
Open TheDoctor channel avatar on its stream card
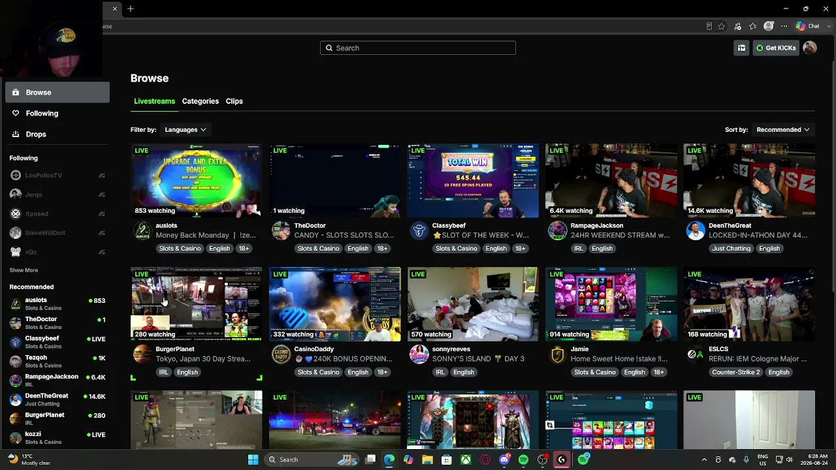[281, 230]
